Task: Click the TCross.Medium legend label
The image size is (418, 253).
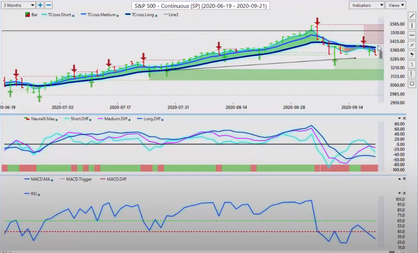Action: click(x=101, y=14)
